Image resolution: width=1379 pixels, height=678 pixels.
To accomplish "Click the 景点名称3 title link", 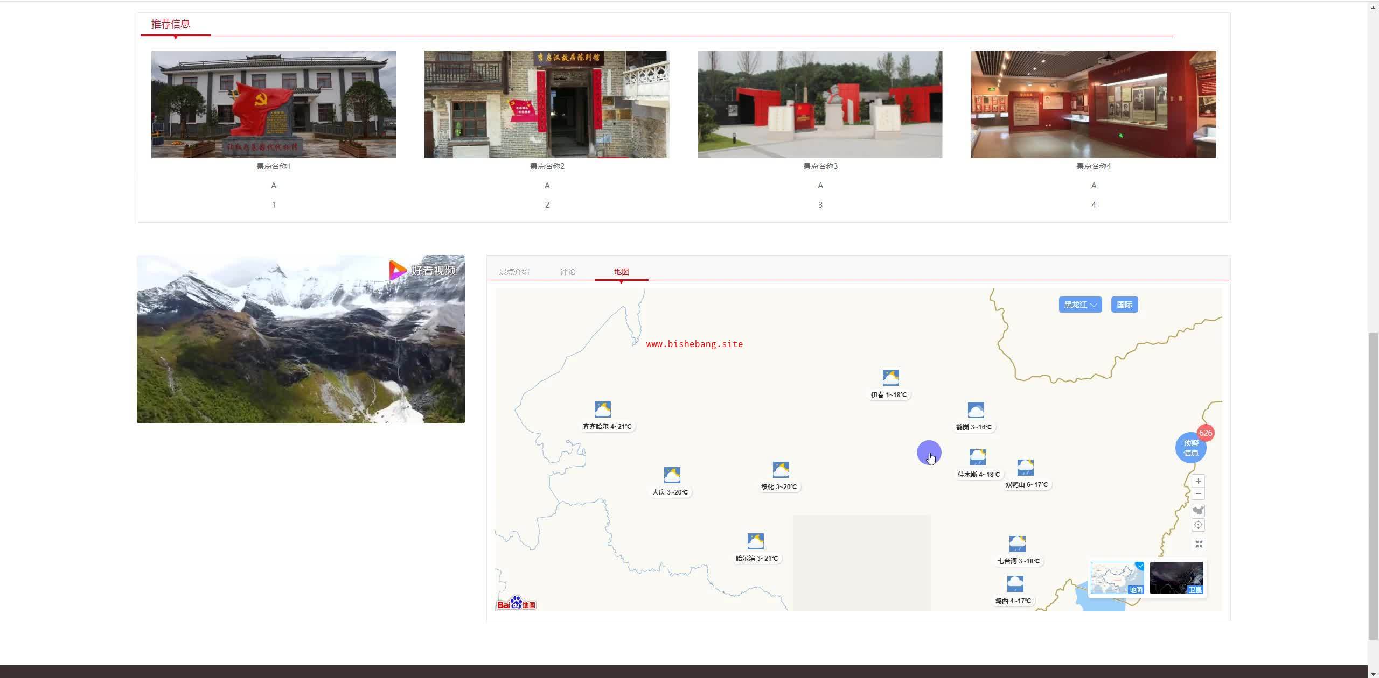I will 820,166.
